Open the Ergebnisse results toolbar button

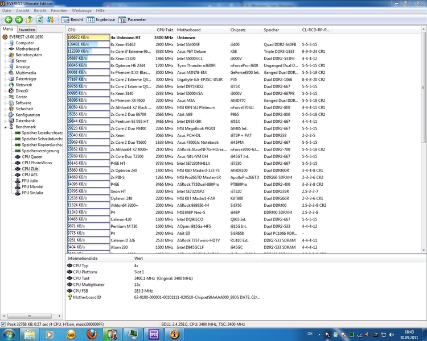101,19
